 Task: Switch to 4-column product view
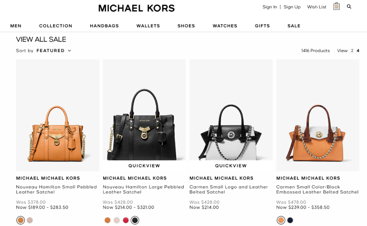point(358,51)
